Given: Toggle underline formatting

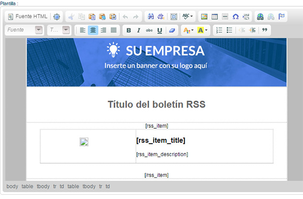Looking at the screenshot, I should [x=160, y=30].
